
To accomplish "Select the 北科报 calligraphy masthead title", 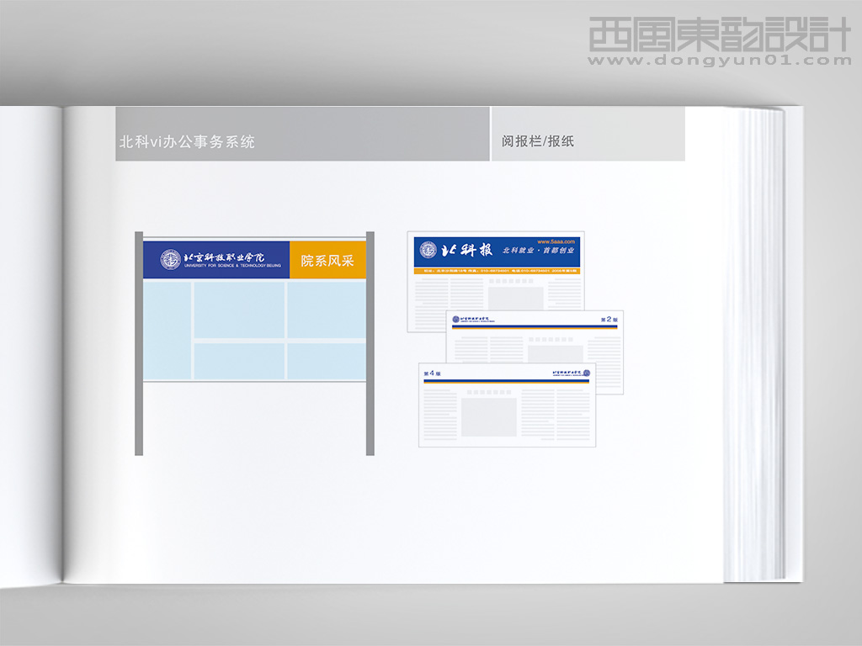I will [466, 250].
